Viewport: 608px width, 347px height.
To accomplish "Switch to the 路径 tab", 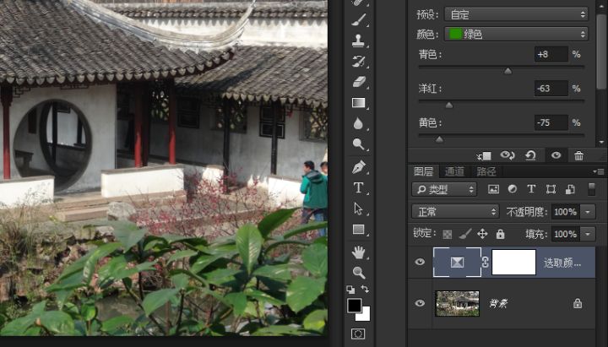I will pyautogui.click(x=486, y=171).
